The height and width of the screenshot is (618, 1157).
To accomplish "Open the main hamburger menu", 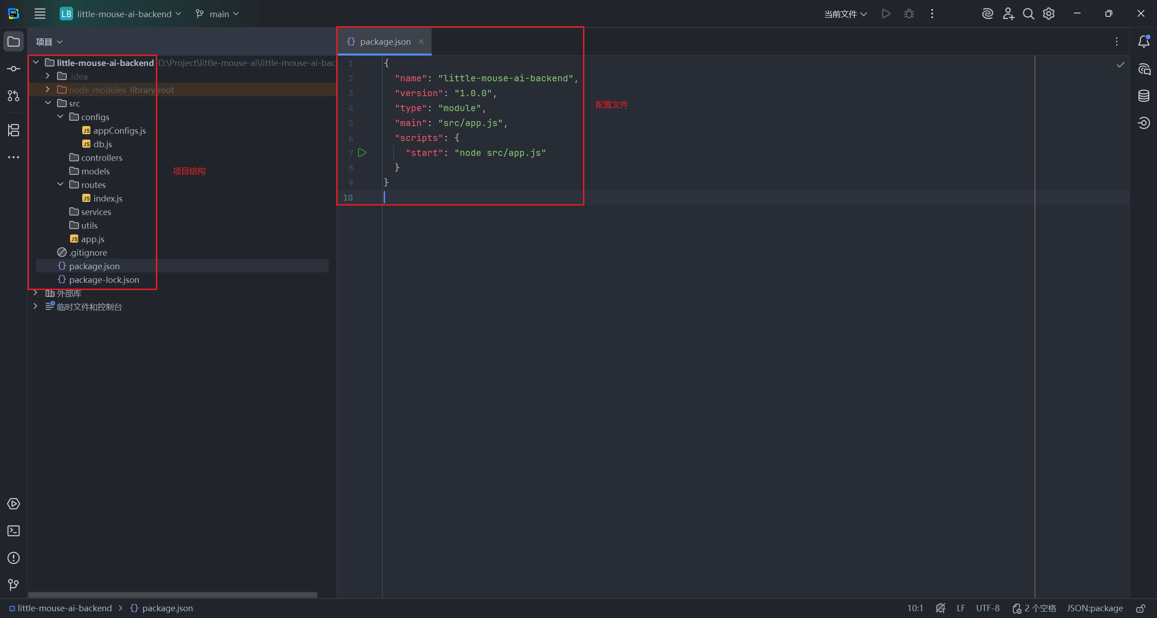I will point(40,14).
